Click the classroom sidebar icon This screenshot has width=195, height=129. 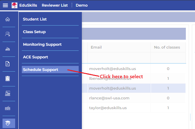[x=8, y=93]
